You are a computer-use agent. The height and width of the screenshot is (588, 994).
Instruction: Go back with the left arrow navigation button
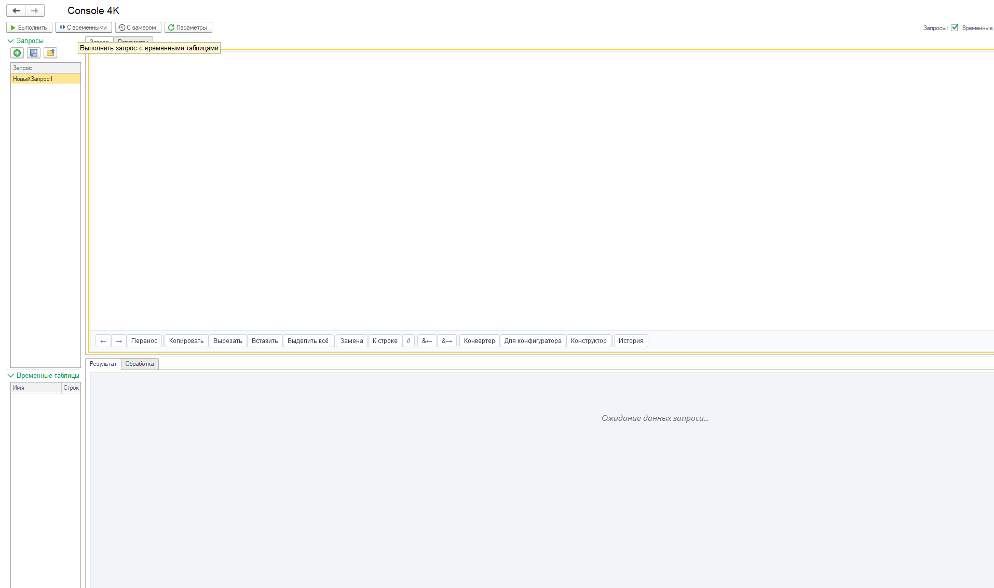(16, 10)
